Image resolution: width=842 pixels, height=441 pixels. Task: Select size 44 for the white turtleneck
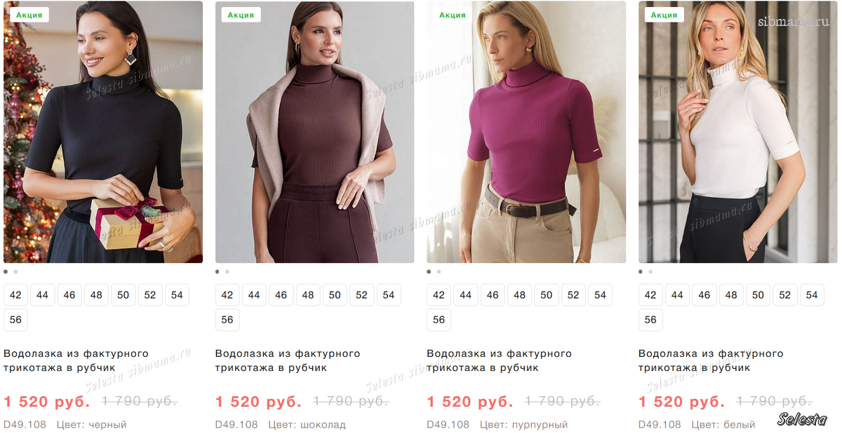[677, 295]
